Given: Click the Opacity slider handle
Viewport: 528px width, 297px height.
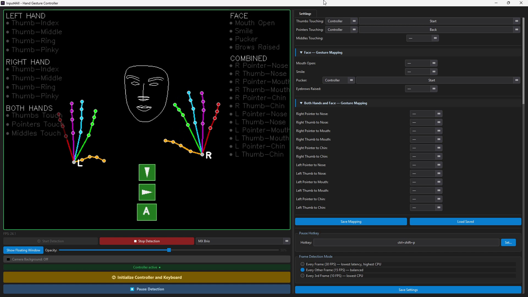Looking at the screenshot, I should [169, 250].
